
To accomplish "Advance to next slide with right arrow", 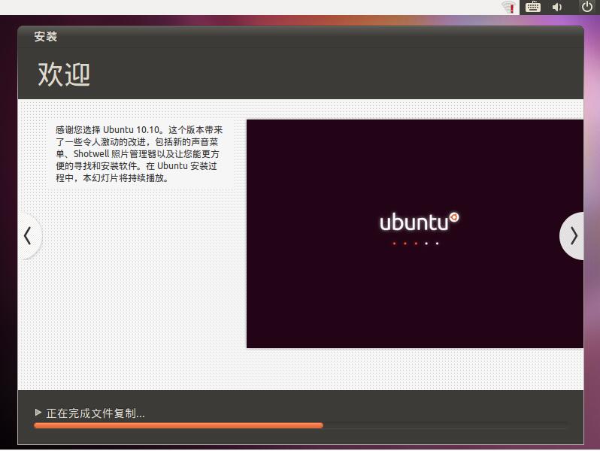I will pos(572,235).
